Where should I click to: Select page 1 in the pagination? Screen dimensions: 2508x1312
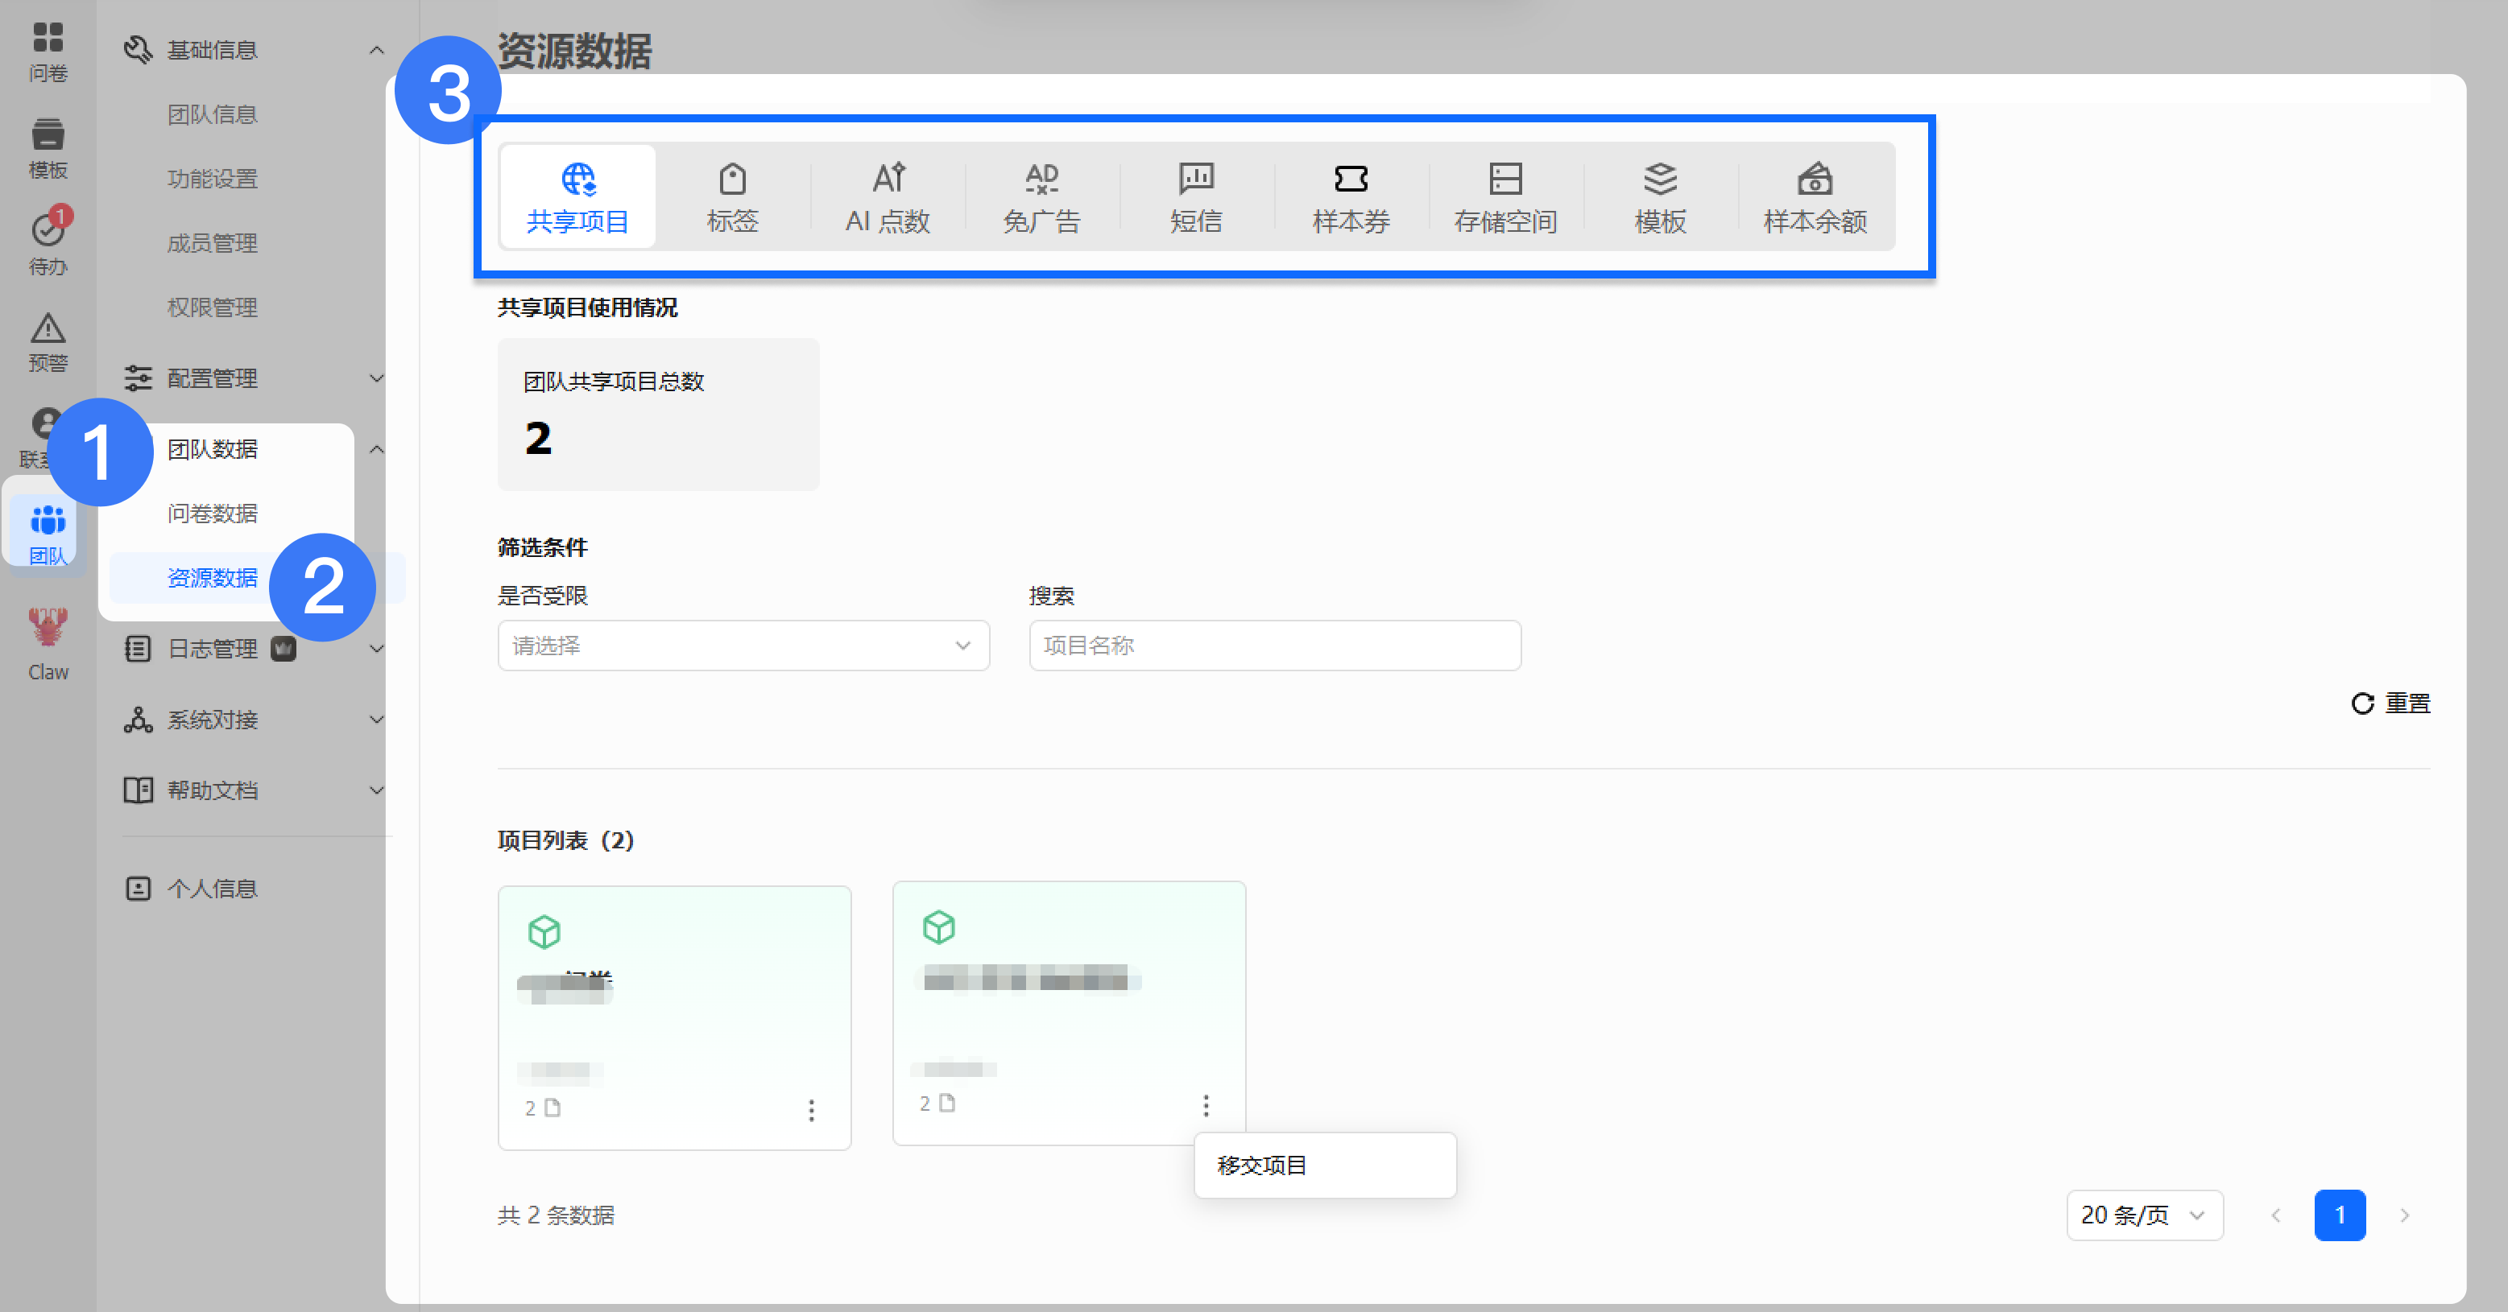click(x=2340, y=1215)
